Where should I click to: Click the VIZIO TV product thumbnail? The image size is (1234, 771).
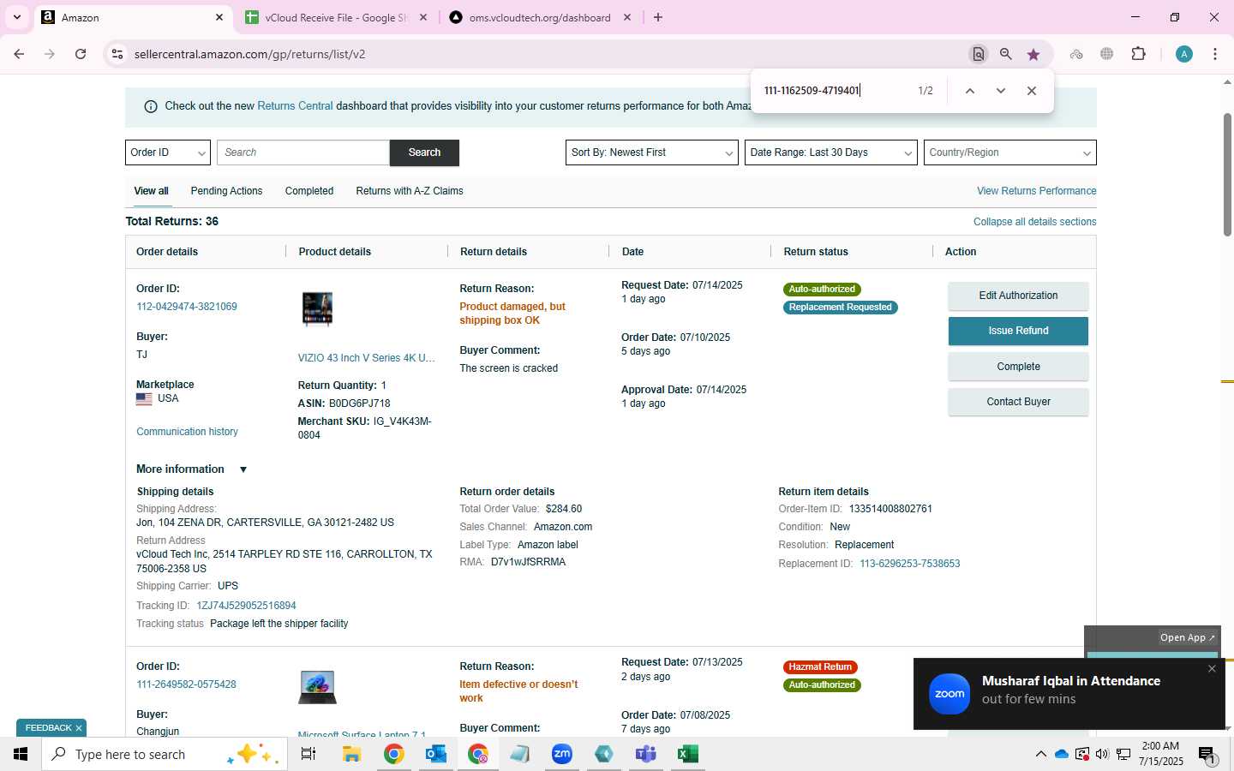tap(317, 308)
